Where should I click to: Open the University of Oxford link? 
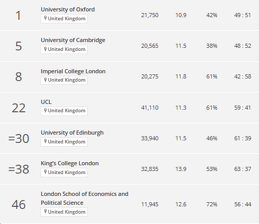click(67, 9)
